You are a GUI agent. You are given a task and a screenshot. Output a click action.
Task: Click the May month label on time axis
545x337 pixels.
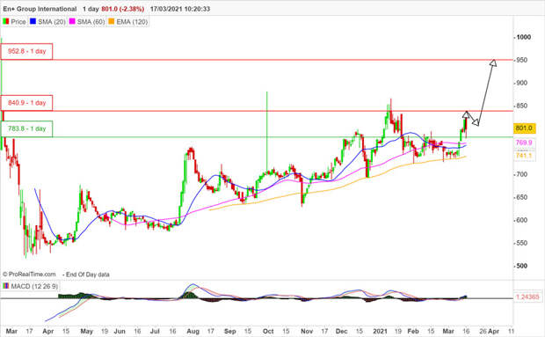86,332
